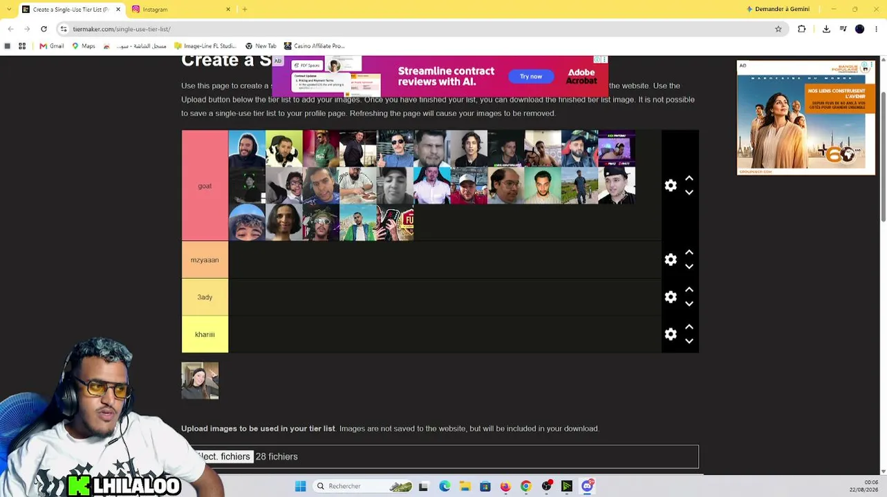Open settings gear for the goat tier
The width and height of the screenshot is (887, 497).
(x=671, y=186)
